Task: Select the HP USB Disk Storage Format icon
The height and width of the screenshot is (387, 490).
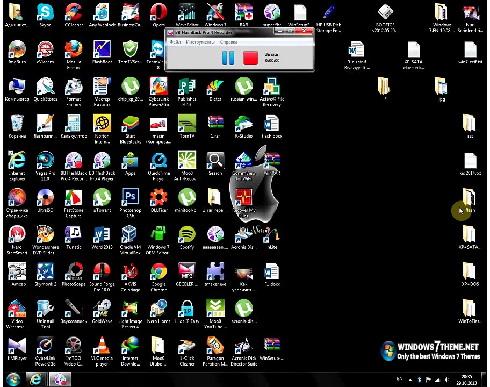Action: (x=328, y=18)
